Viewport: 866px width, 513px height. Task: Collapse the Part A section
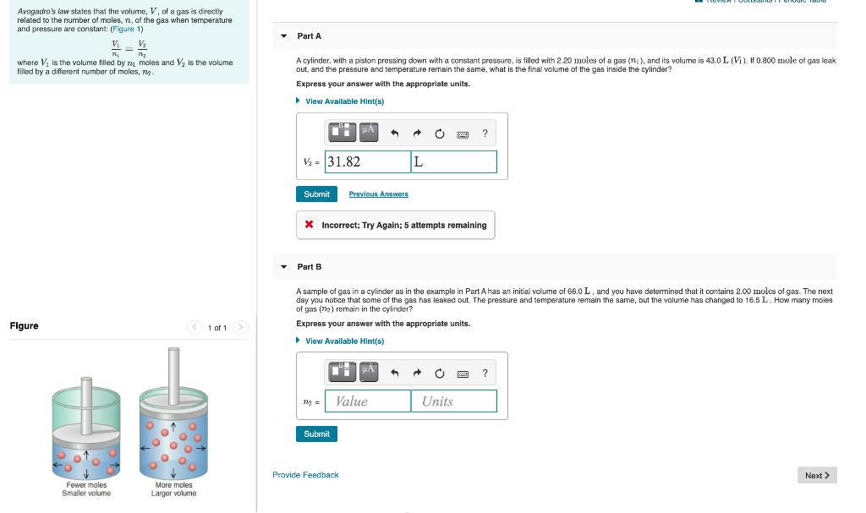pos(284,35)
